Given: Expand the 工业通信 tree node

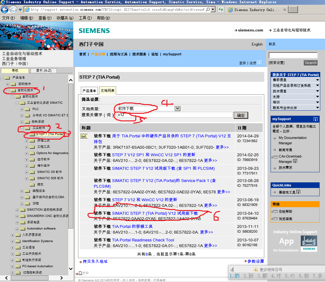Looking at the screenshot, I should [x=13, y=248].
